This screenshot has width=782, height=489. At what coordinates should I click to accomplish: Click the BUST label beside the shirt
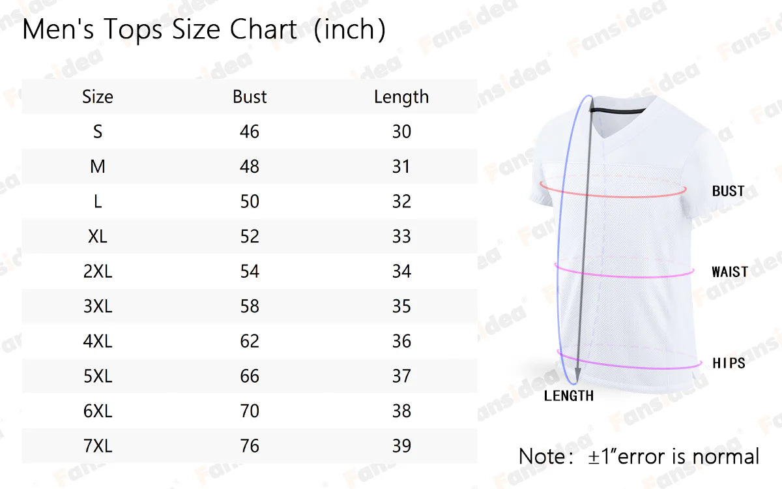728,191
